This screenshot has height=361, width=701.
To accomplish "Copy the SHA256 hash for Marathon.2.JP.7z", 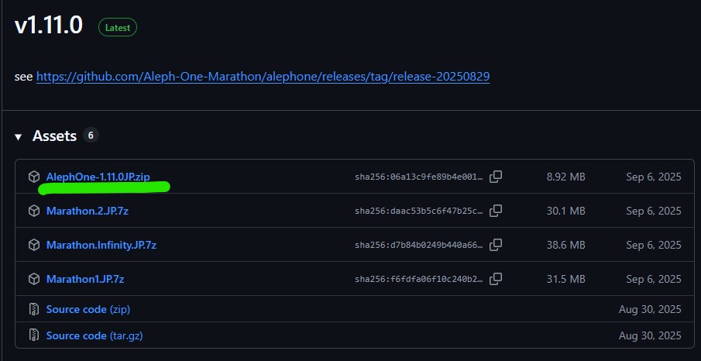I will (x=496, y=211).
